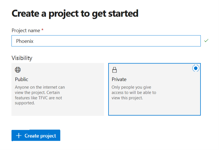Click the Project name label

[x=26, y=30]
